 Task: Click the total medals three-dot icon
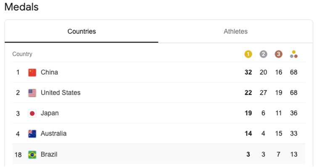point(293,54)
